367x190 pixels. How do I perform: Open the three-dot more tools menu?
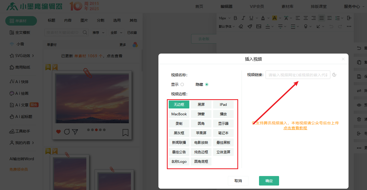coord(349,26)
